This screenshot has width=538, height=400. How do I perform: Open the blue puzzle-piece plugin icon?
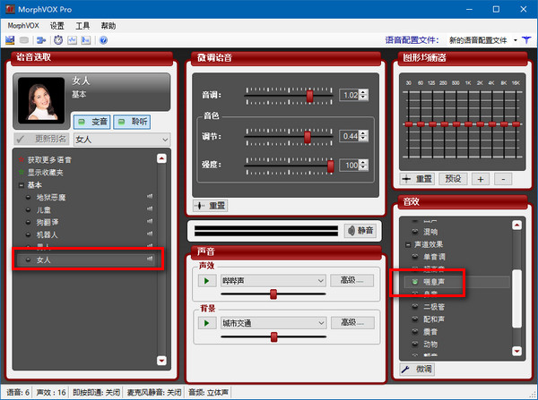click(41, 40)
